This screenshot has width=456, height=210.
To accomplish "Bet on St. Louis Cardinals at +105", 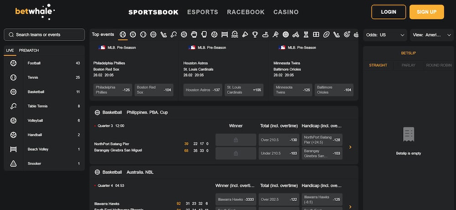I will 244,90.
